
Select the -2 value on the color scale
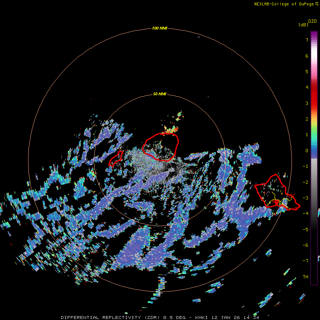(305, 182)
